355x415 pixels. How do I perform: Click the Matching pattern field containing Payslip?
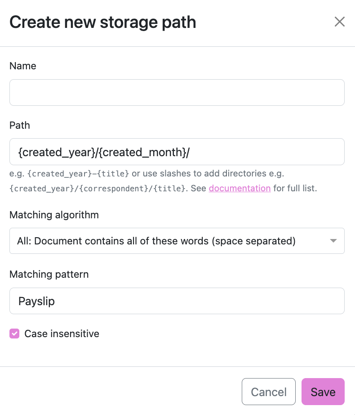click(177, 301)
